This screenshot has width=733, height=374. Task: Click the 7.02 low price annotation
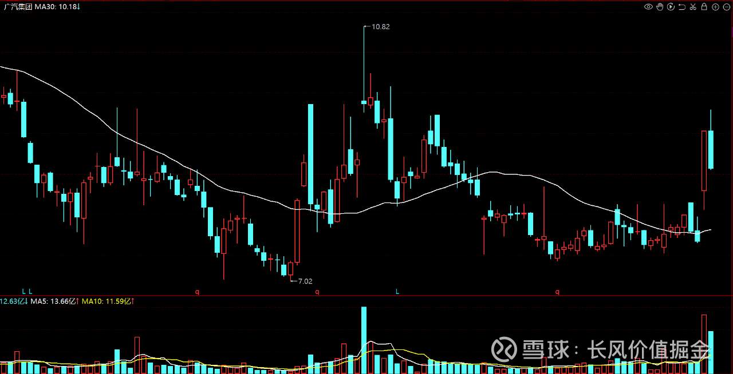tap(305, 281)
